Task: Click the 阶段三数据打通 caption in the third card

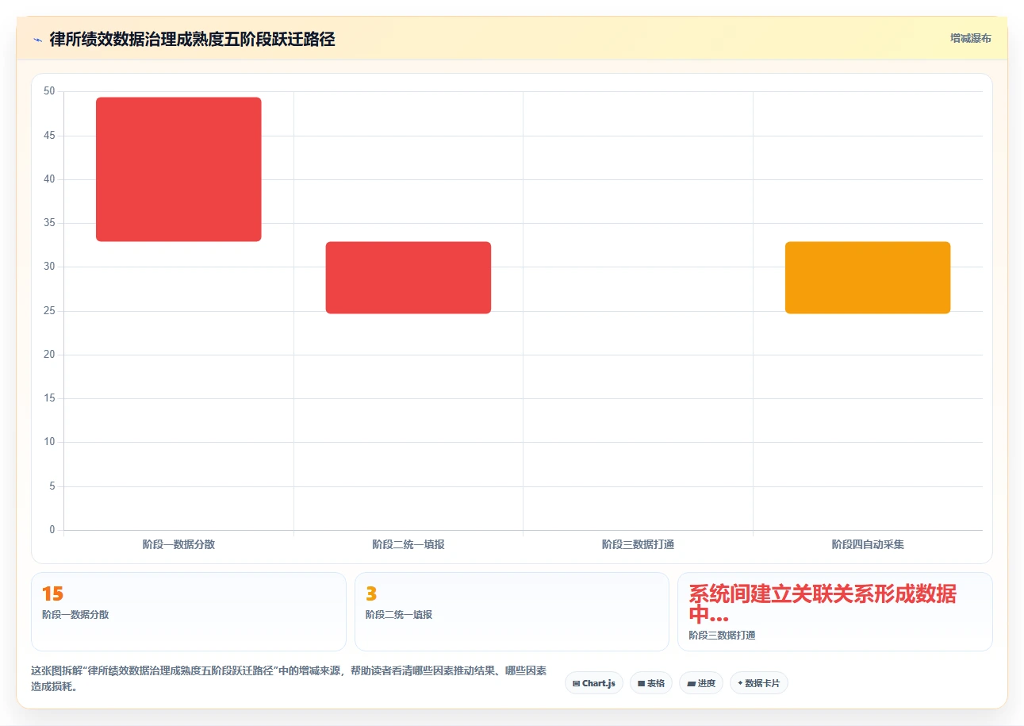Action: click(x=722, y=636)
